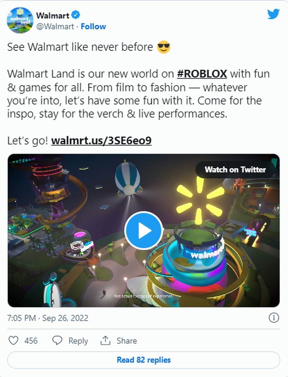This screenshot has height=377, width=288.
Task: Open the walmrt.us/3SE6eo9 link
Action: (x=101, y=140)
